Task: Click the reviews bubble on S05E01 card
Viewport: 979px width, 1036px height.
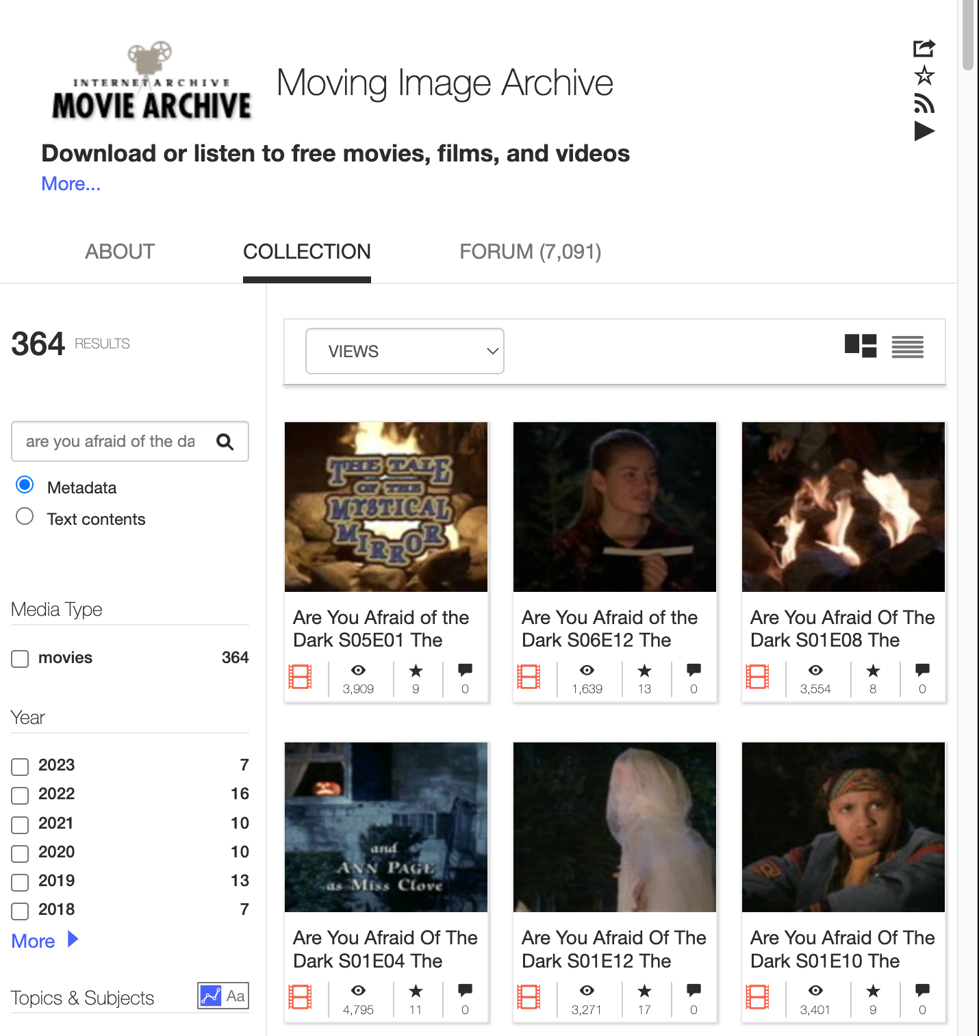Action: (465, 671)
